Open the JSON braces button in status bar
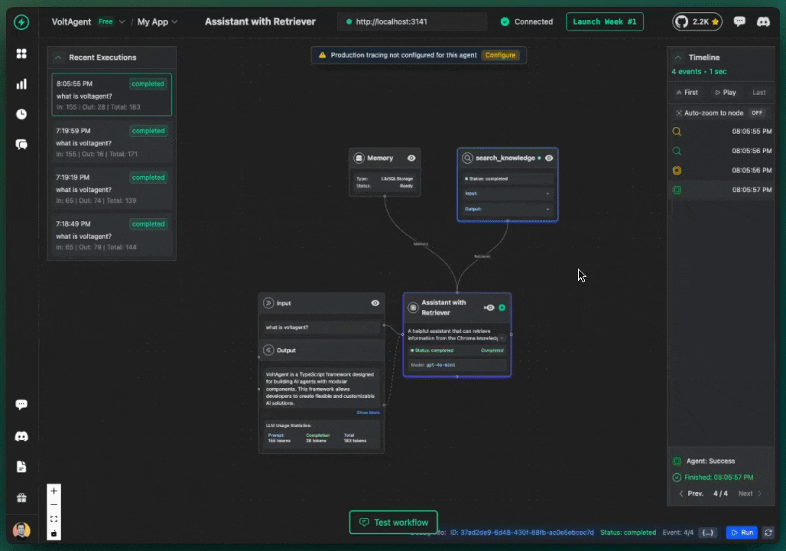The image size is (786, 551). pos(707,533)
